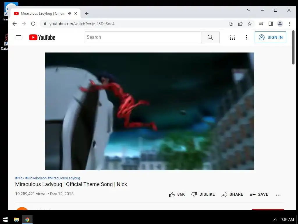Open a new tab with plus
This screenshot has width=298, height=224.
point(87,13)
